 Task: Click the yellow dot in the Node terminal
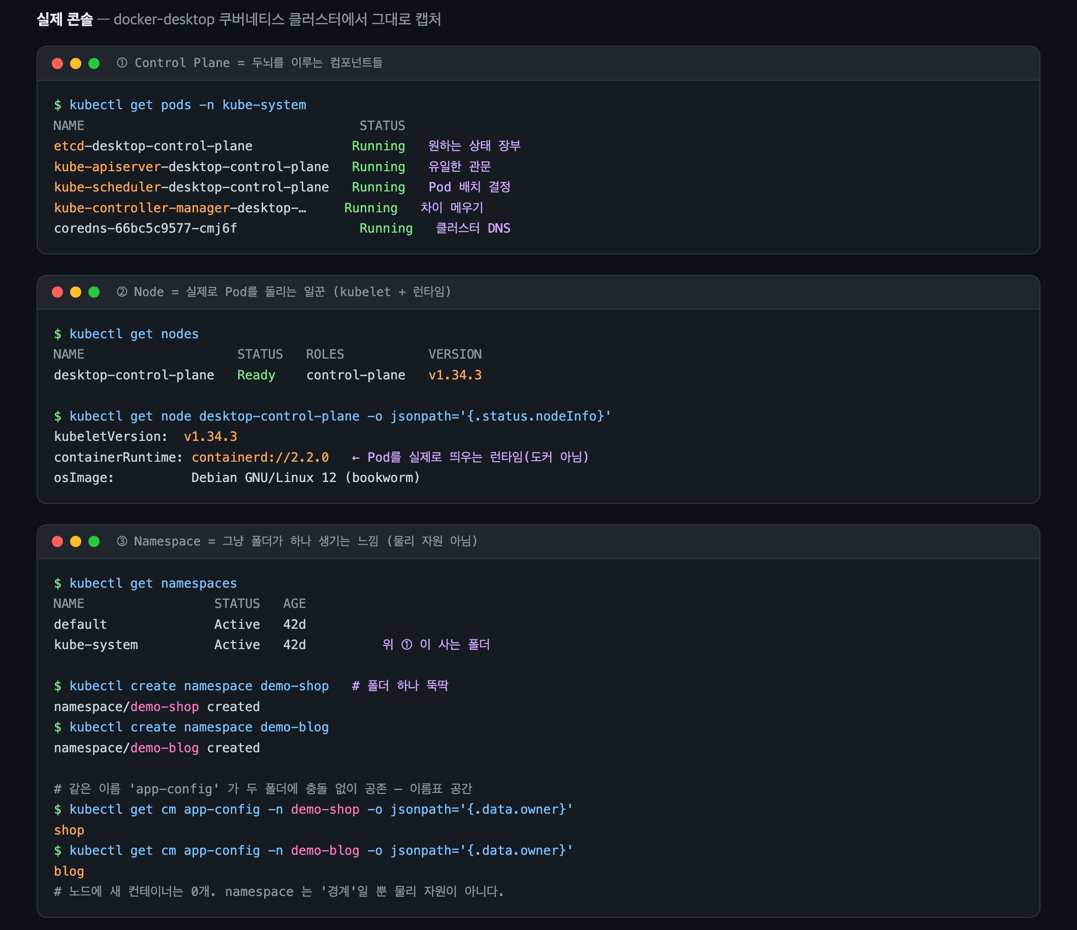pos(76,292)
